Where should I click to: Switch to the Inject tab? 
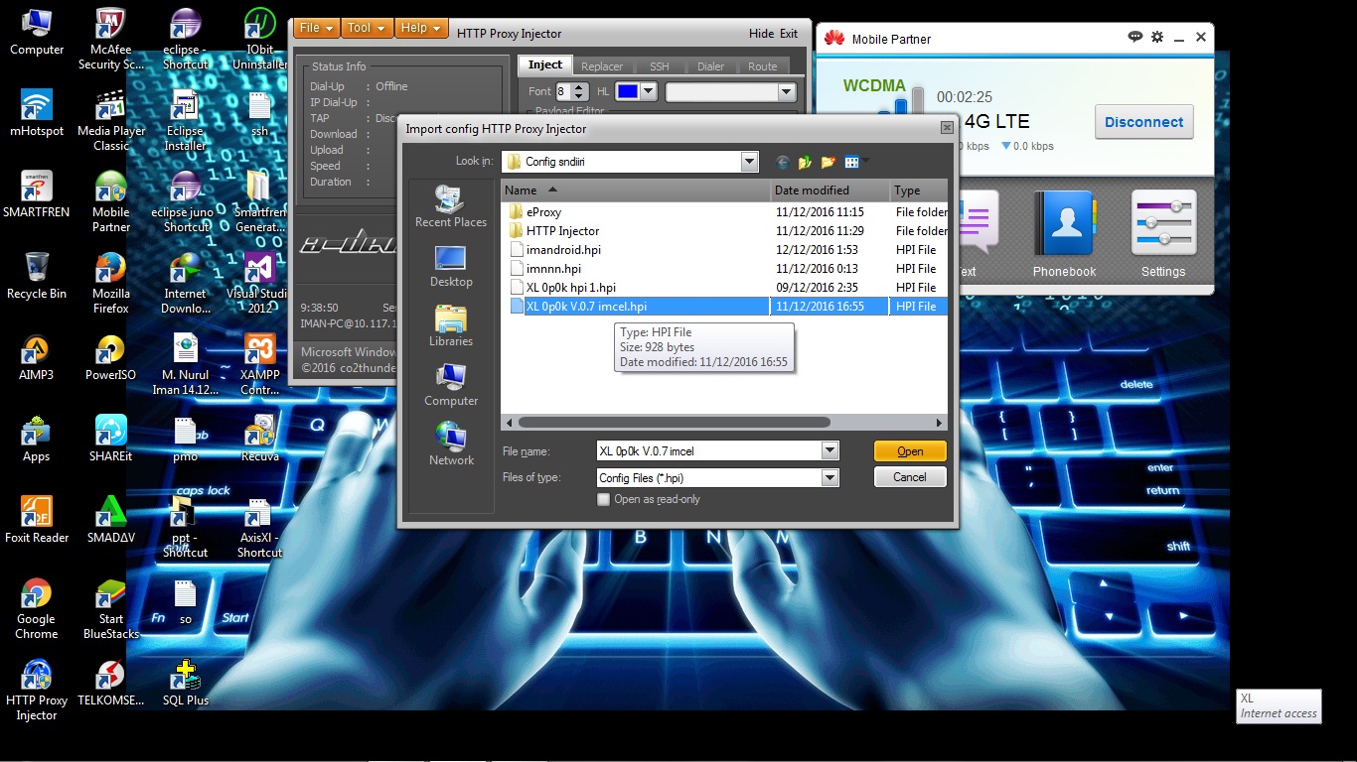[544, 65]
